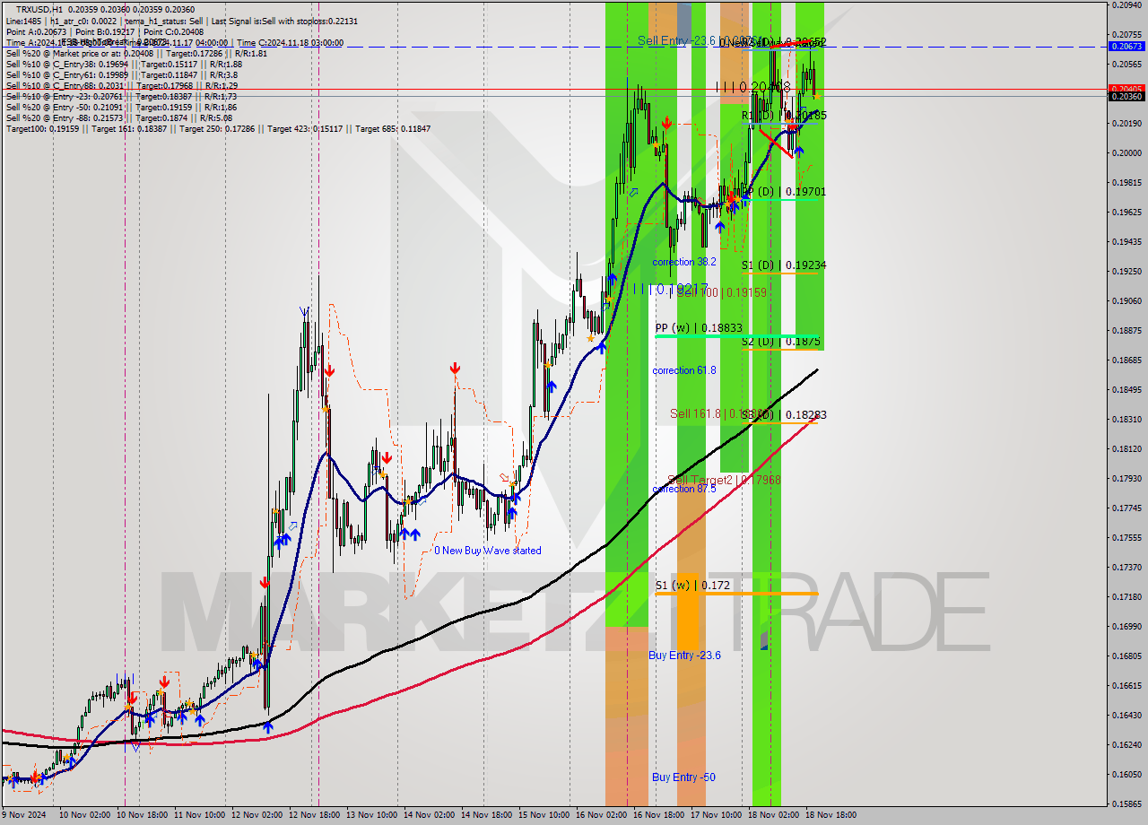The height and width of the screenshot is (825, 1148).
Task: Click the '9 Nov 2024' time axis label
Action: [22, 815]
